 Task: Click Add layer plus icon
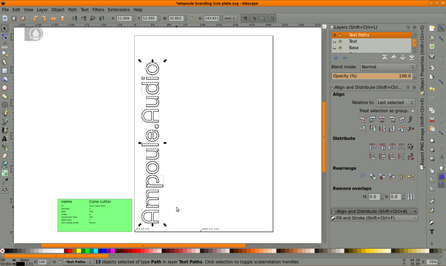coord(336,58)
